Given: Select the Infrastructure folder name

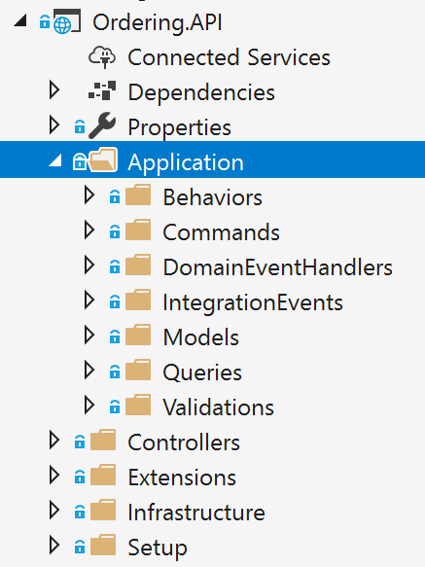Looking at the screenshot, I should (196, 513).
